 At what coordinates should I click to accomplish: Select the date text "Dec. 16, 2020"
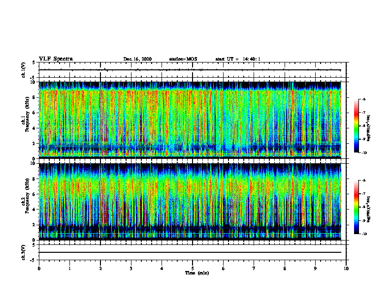(137, 59)
